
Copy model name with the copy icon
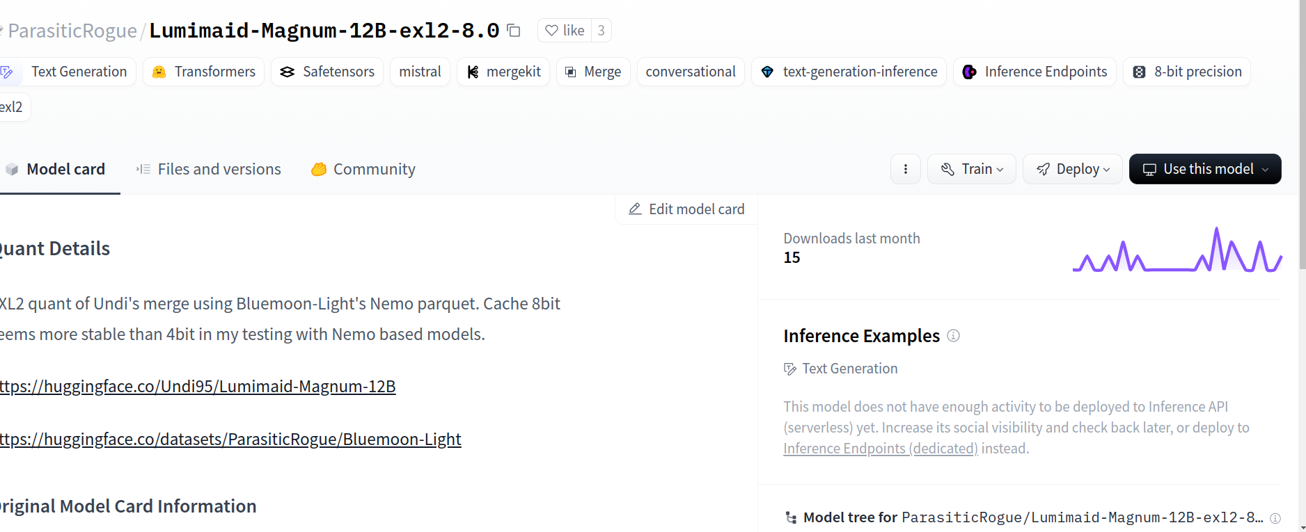pos(514,31)
